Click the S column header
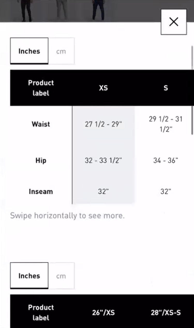 tap(166, 88)
